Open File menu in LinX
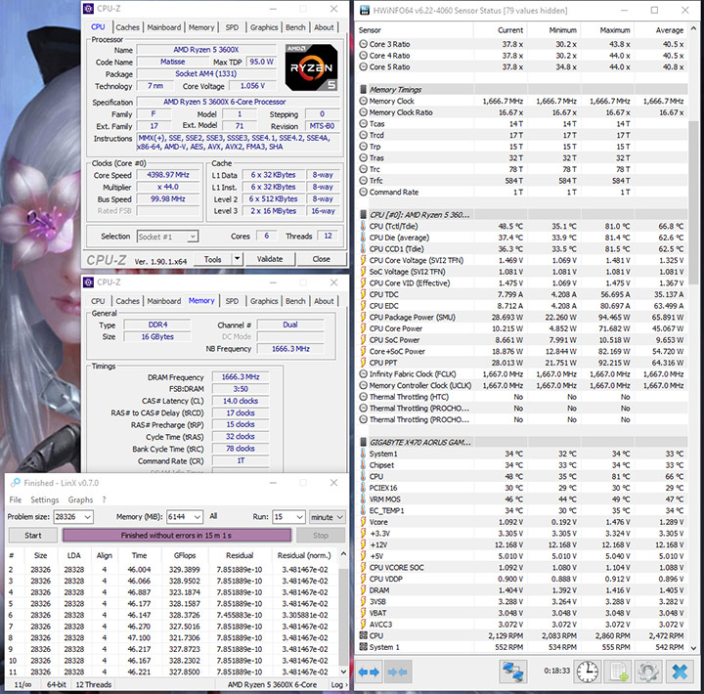 point(16,499)
